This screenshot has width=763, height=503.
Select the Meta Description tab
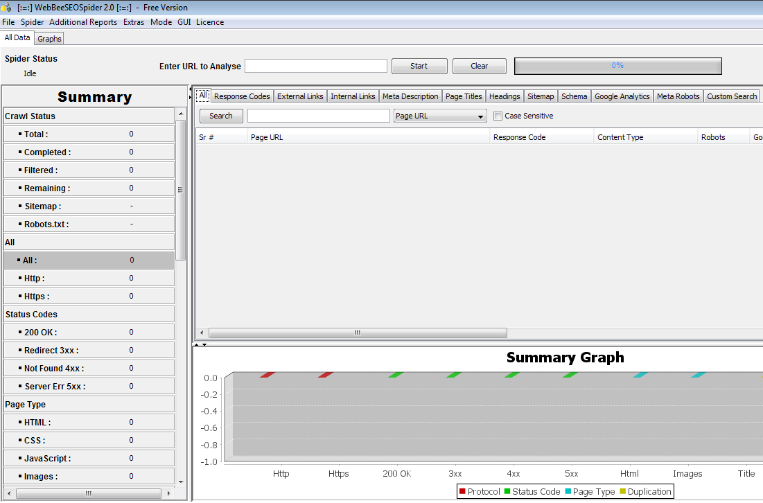click(410, 96)
